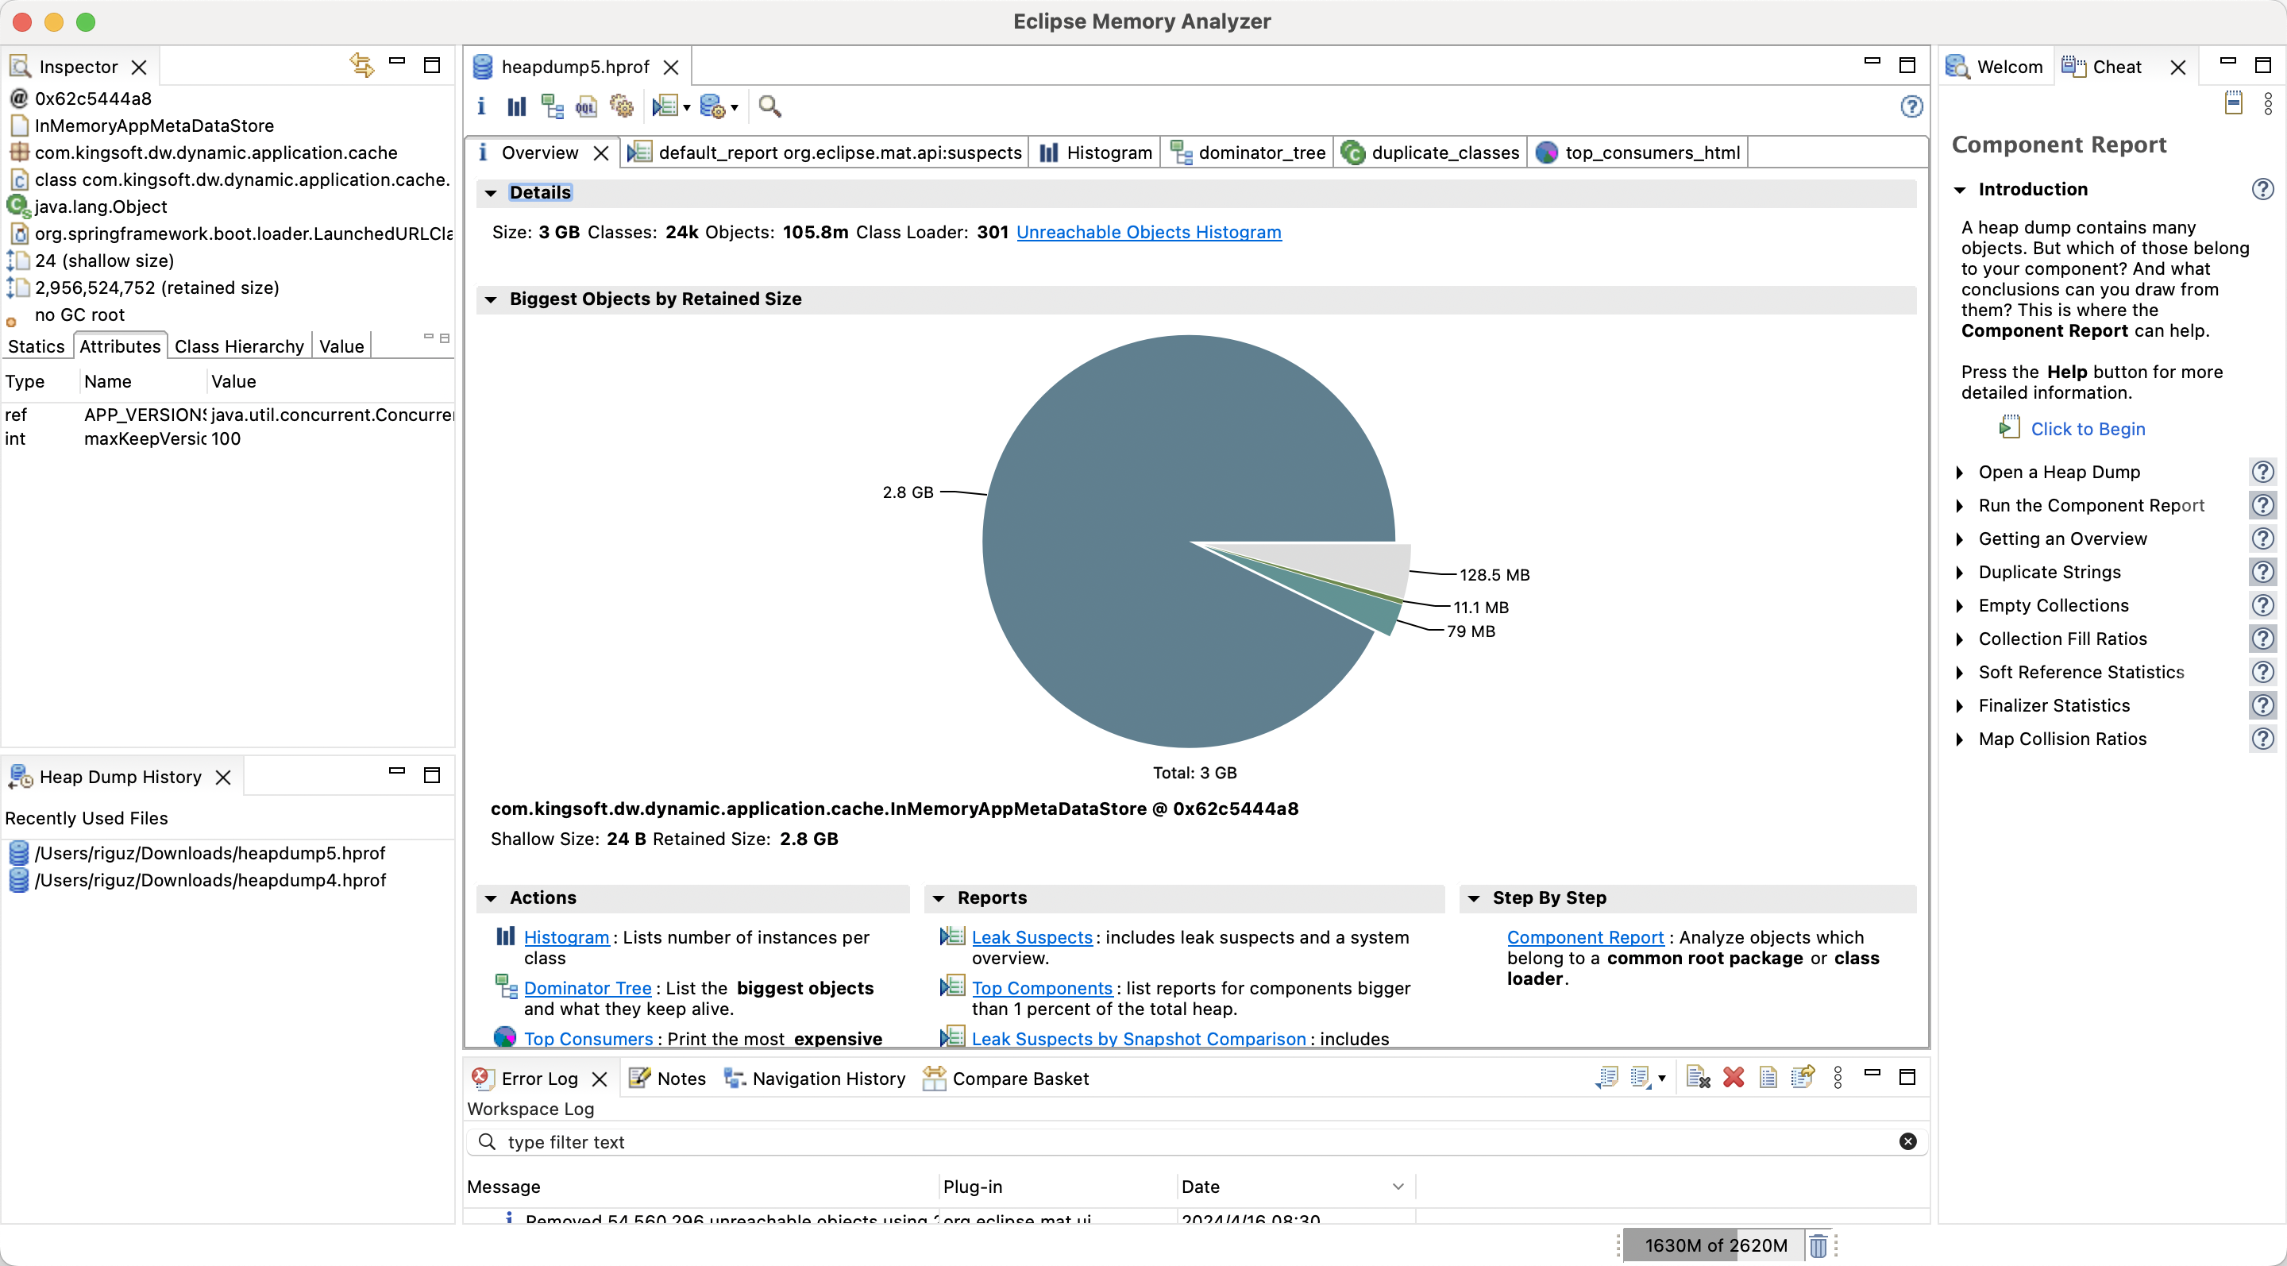Click the Leak Suspects report link
The height and width of the screenshot is (1266, 2287).
coord(1032,937)
